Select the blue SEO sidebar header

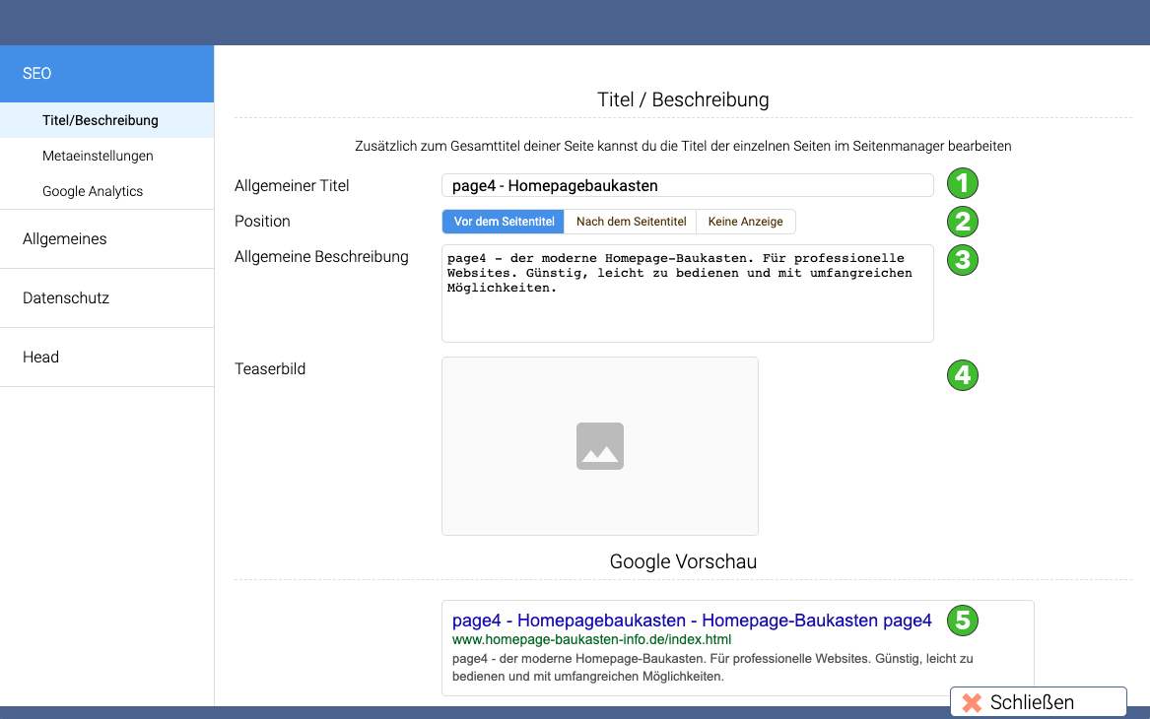tap(36, 73)
